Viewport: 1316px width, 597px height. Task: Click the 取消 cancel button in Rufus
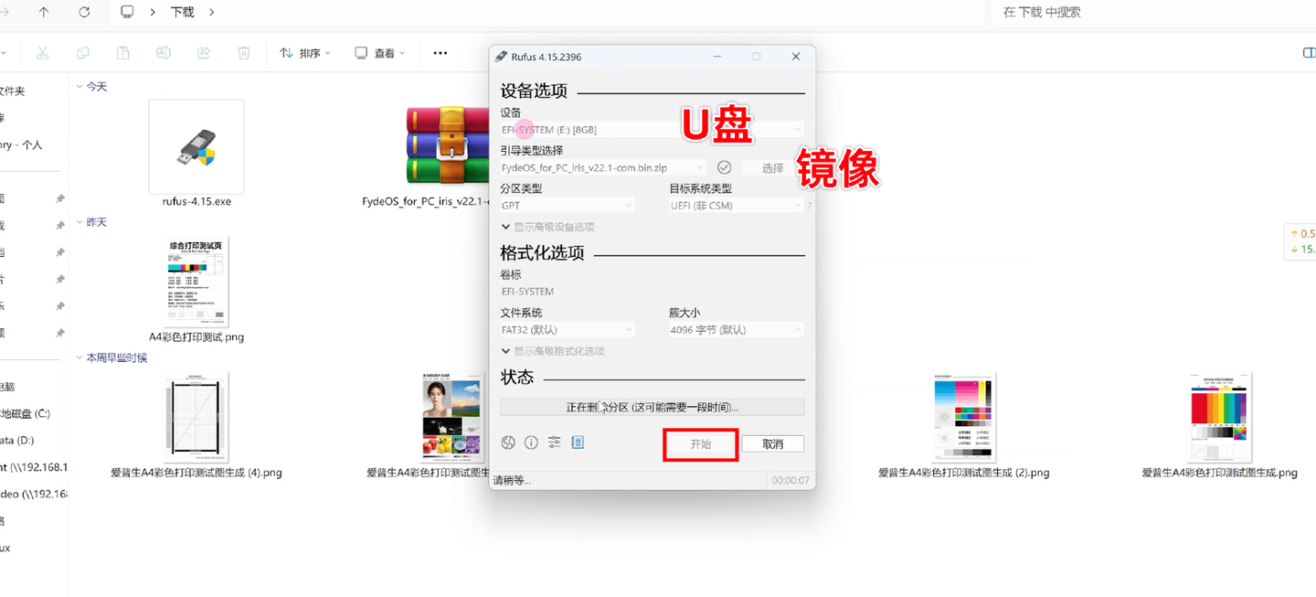click(773, 443)
